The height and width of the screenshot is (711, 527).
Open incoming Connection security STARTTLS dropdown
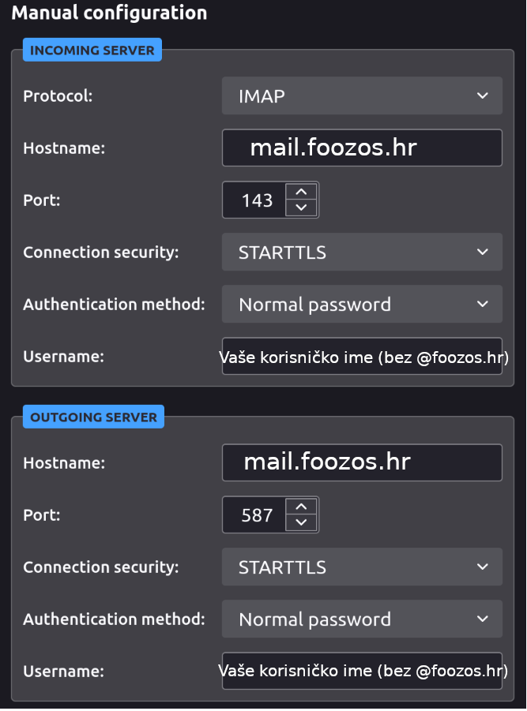(x=362, y=252)
